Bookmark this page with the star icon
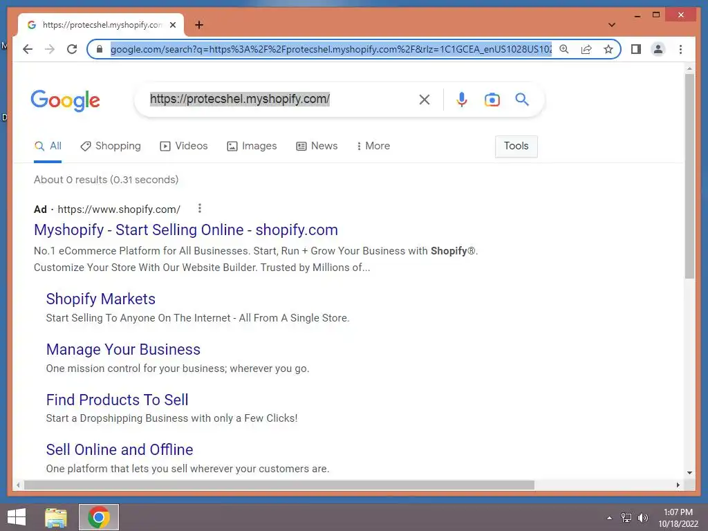This screenshot has height=531, width=708. (x=608, y=49)
